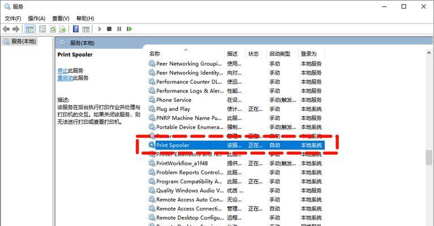434x226 pixels.
Task: Open the blue Help question mark icon
Action: (76, 29)
